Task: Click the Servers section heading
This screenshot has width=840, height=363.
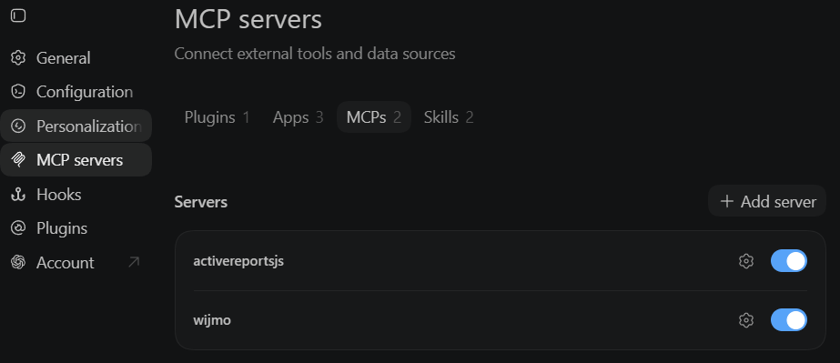Action: pyautogui.click(x=201, y=202)
